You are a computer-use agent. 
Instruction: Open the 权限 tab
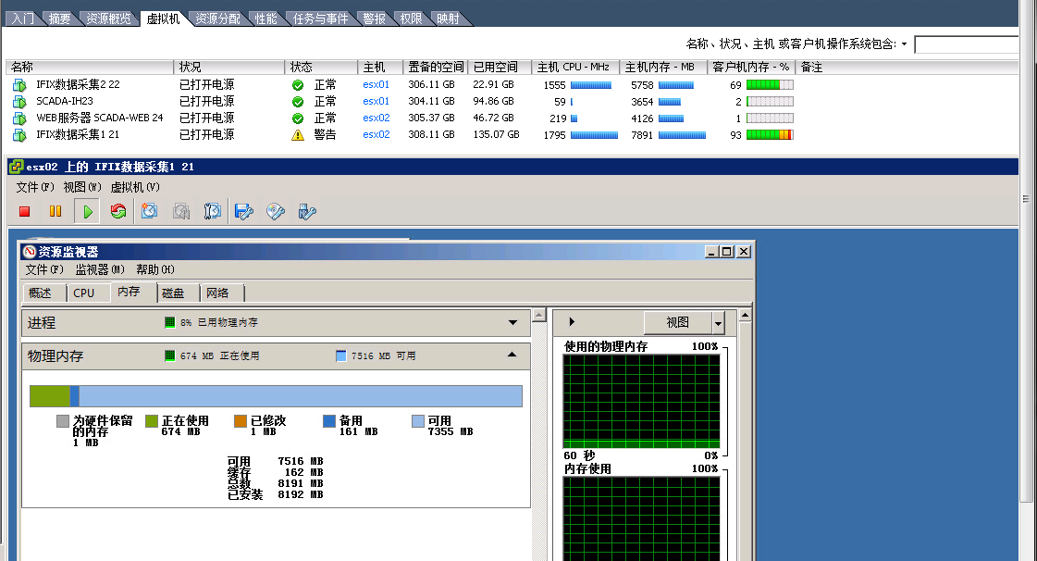(411, 19)
